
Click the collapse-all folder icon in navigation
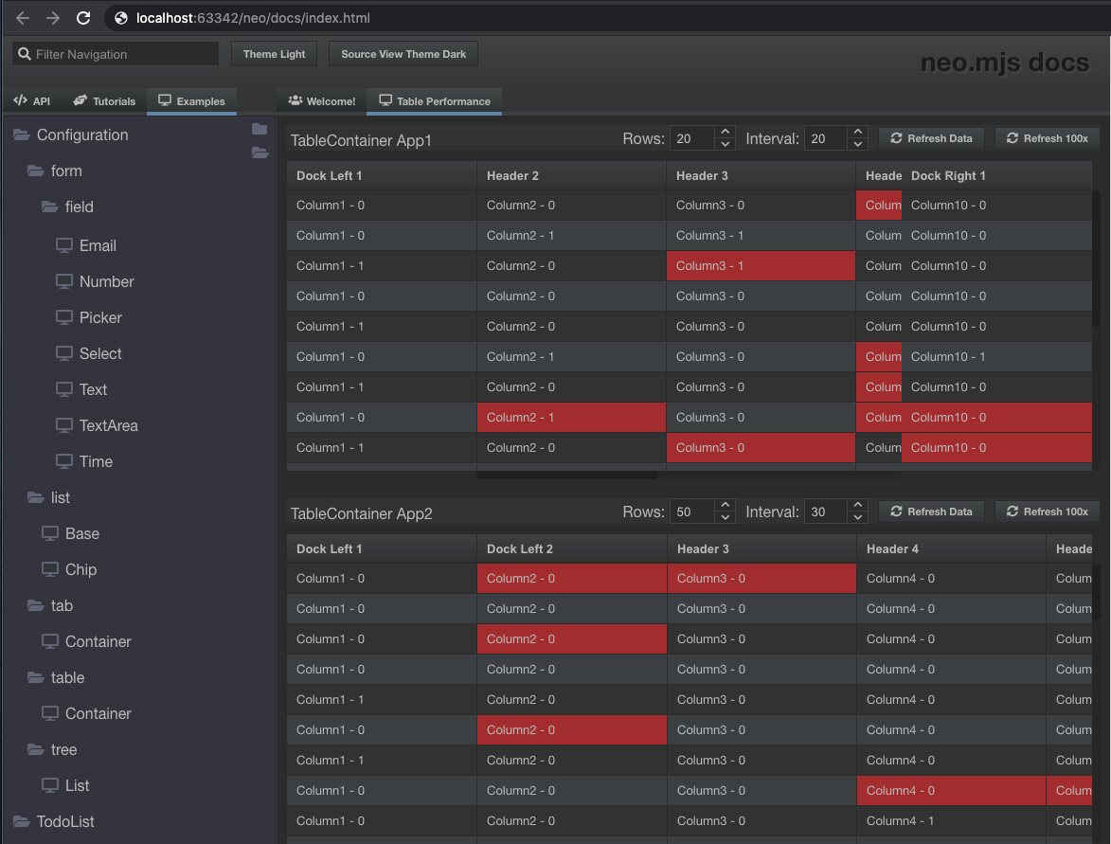tap(260, 129)
